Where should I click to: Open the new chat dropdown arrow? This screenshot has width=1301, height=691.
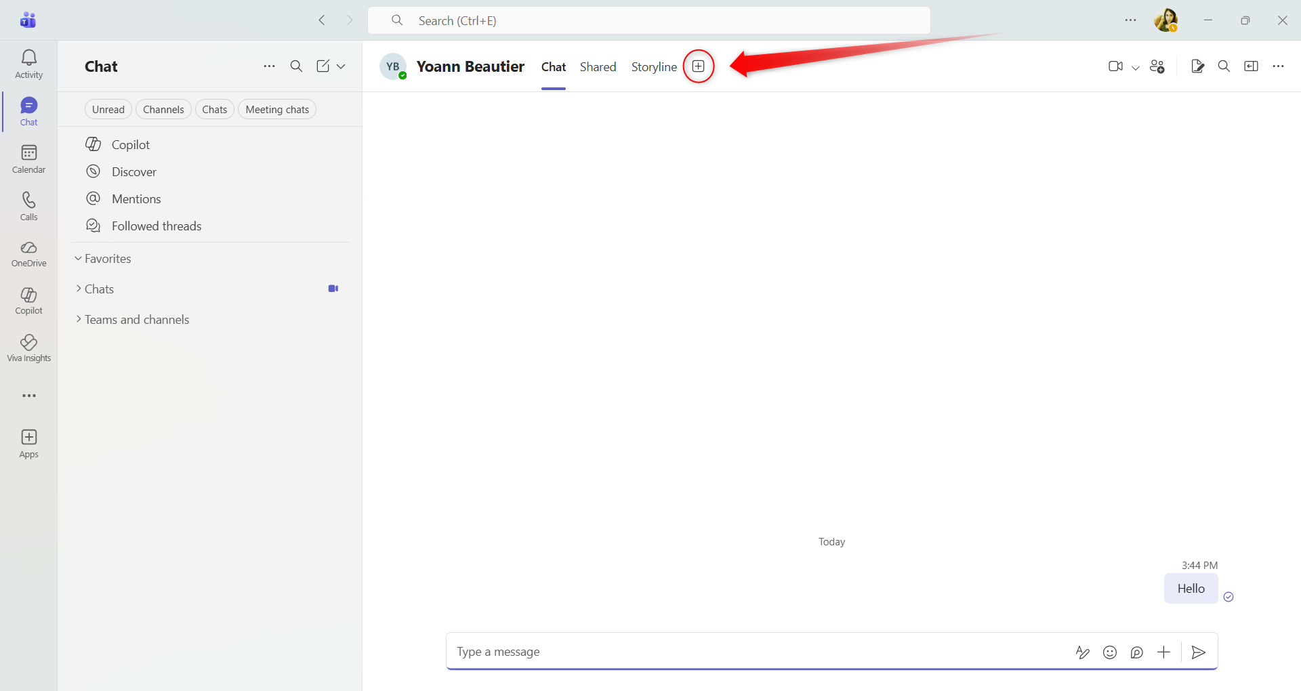coord(341,66)
